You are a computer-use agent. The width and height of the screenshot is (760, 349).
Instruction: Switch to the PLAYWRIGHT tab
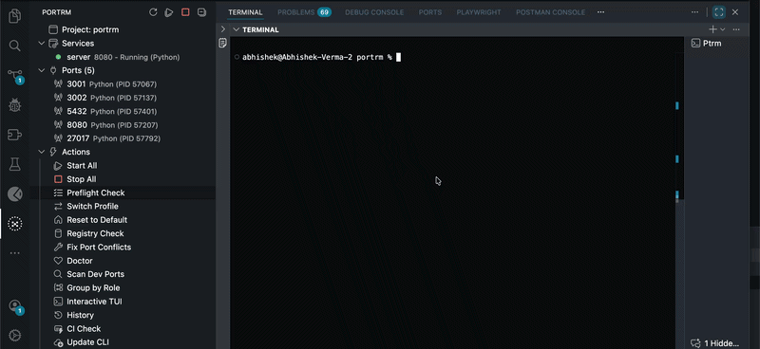tap(479, 12)
